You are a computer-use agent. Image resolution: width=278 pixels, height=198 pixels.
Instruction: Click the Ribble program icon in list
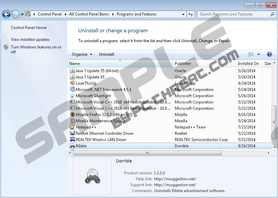(73, 146)
